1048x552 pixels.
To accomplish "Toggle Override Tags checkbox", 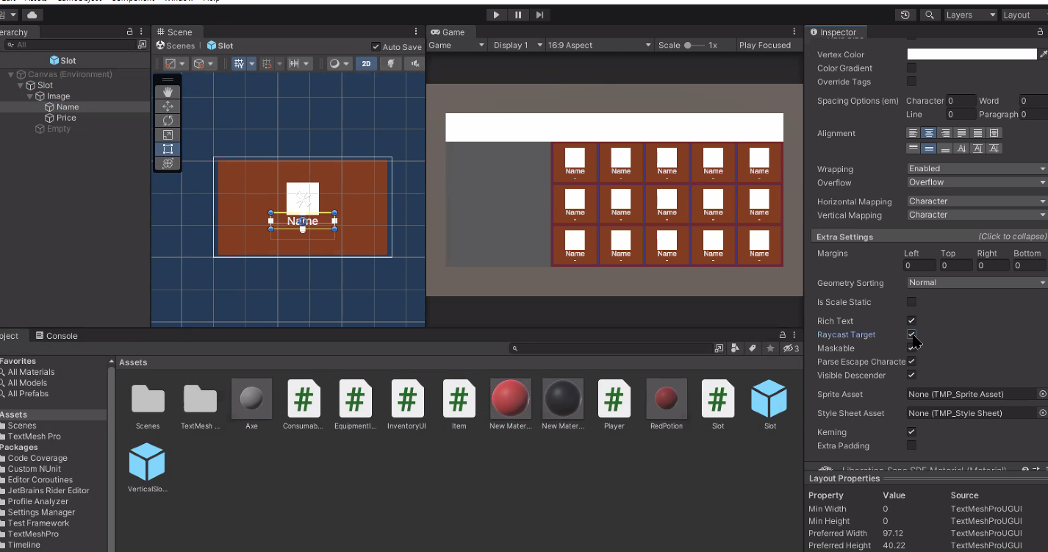I will pyautogui.click(x=911, y=82).
